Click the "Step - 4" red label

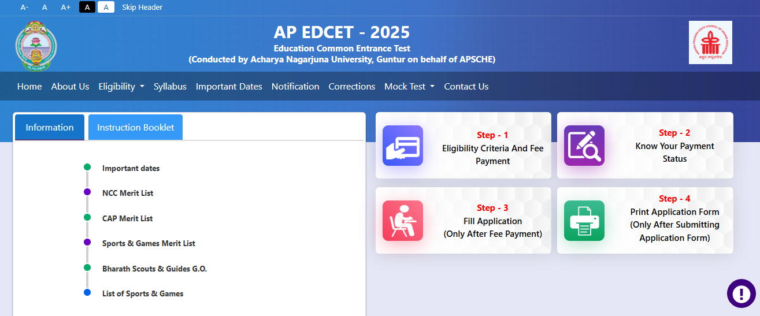(x=674, y=199)
